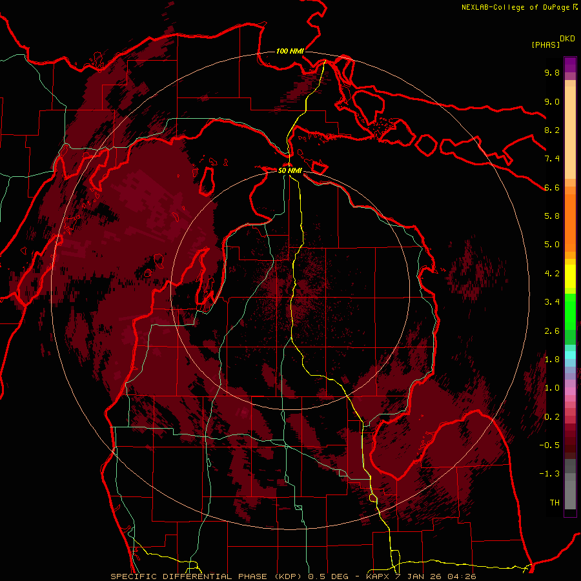This screenshot has height=581, width=581.
Task: Select the 8.2 legend value
Action: pyautogui.click(x=552, y=130)
